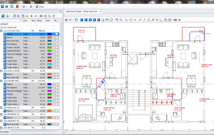Toggle visibility checkbox for Mutfak row

pos(56,57)
